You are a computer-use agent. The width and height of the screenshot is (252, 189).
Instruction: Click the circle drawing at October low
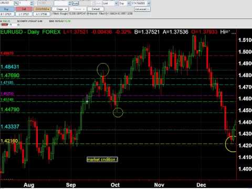coord(118,112)
